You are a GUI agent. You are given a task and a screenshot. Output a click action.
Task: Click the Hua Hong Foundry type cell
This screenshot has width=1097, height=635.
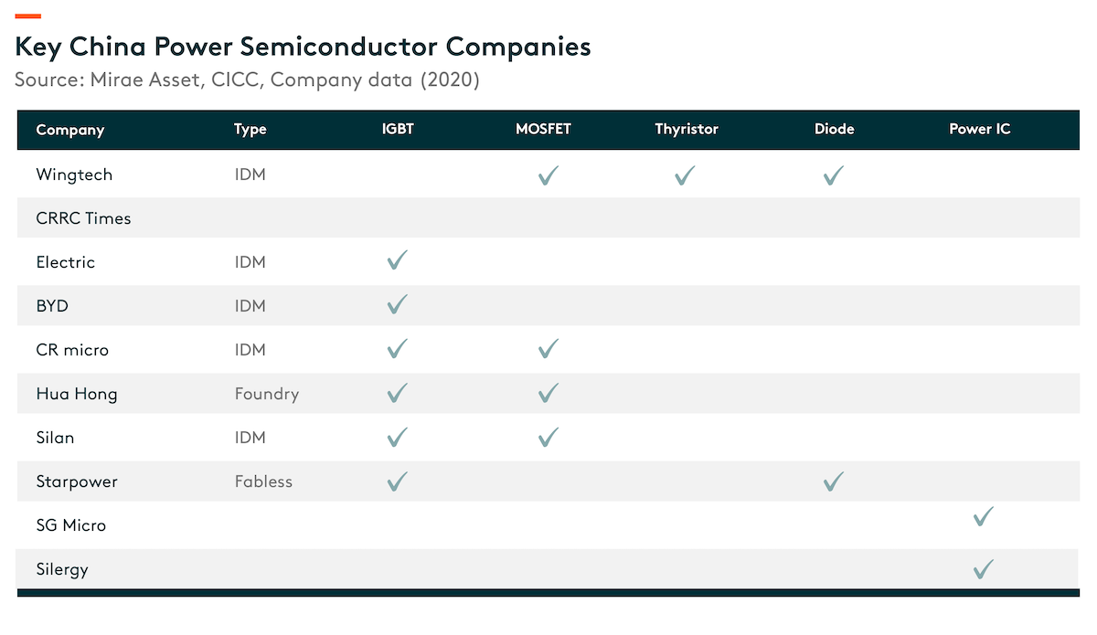tap(267, 394)
